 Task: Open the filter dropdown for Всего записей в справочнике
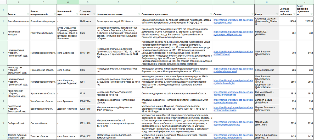pos(312,14)
